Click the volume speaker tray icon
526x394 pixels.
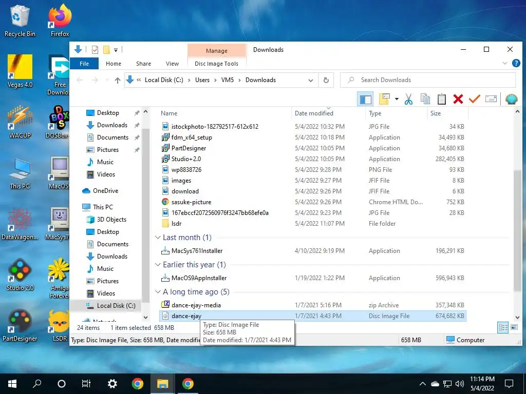[x=460, y=384]
